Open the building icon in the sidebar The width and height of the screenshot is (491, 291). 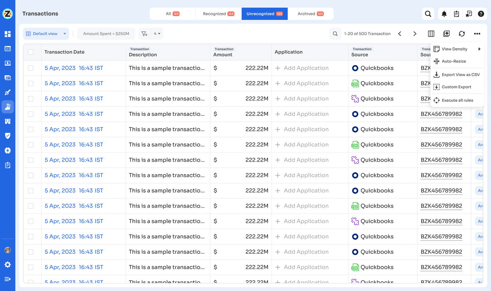[8, 121]
